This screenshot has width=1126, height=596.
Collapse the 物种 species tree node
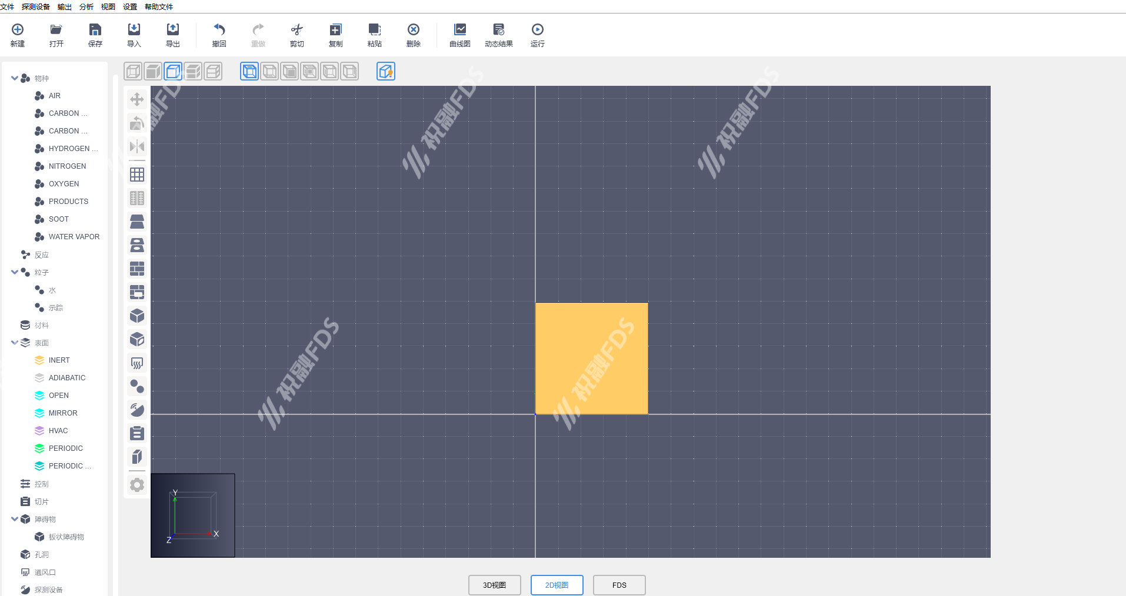click(x=15, y=78)
